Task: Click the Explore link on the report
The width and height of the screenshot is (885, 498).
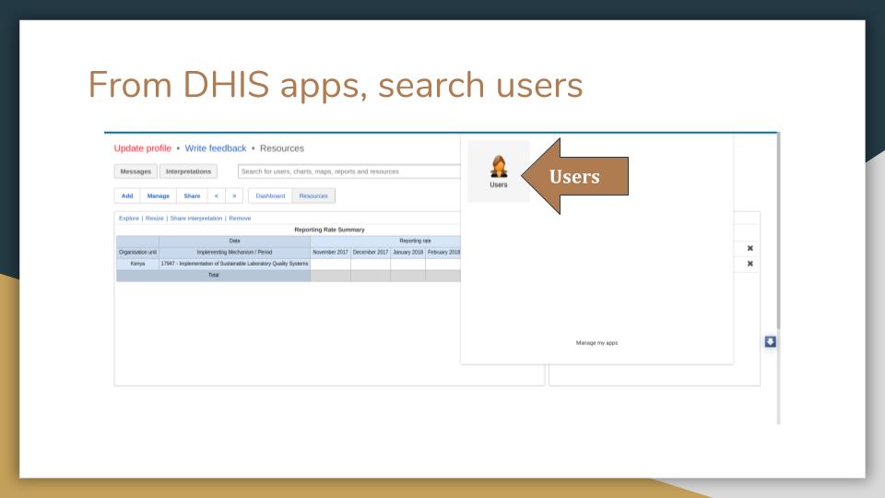Action: point(129,218)
